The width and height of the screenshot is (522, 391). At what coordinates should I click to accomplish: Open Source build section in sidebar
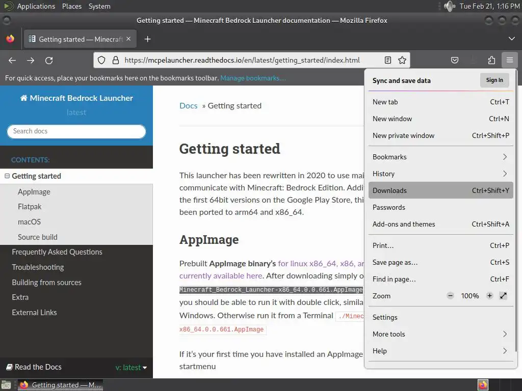[x=38, y=237]
